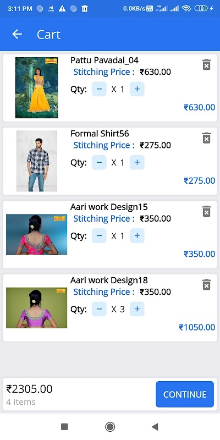View the Aari work Design18 blouse image

(36, 308)
